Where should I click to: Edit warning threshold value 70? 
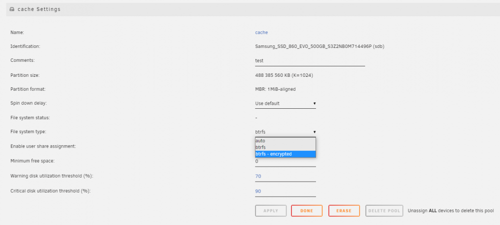pos(285,176)
